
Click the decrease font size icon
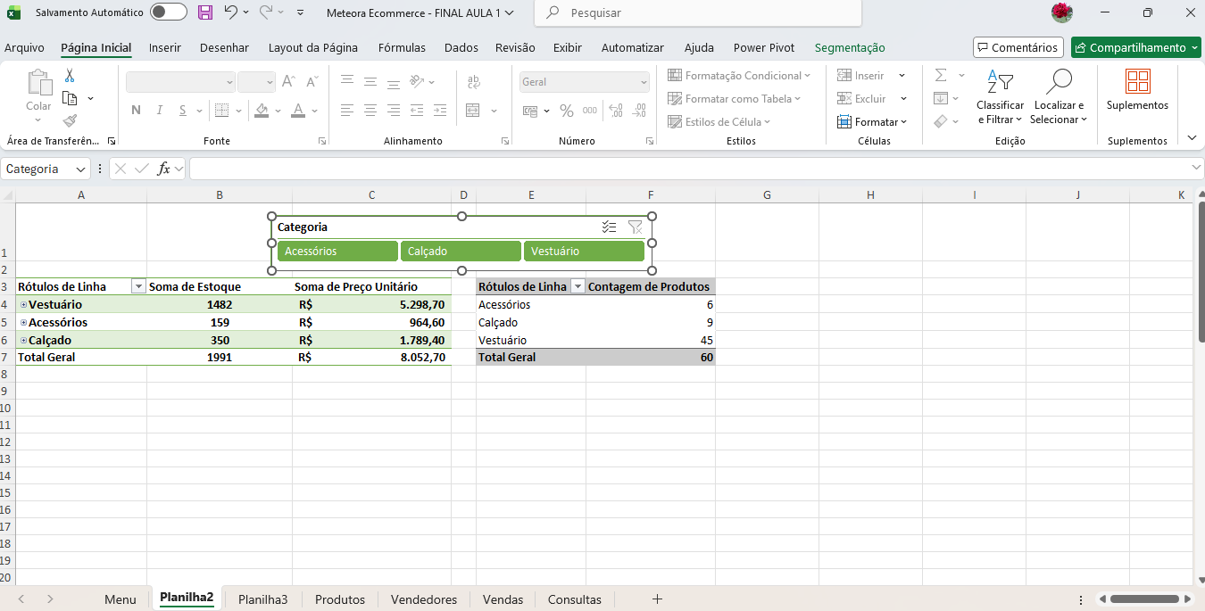(312, 82)
